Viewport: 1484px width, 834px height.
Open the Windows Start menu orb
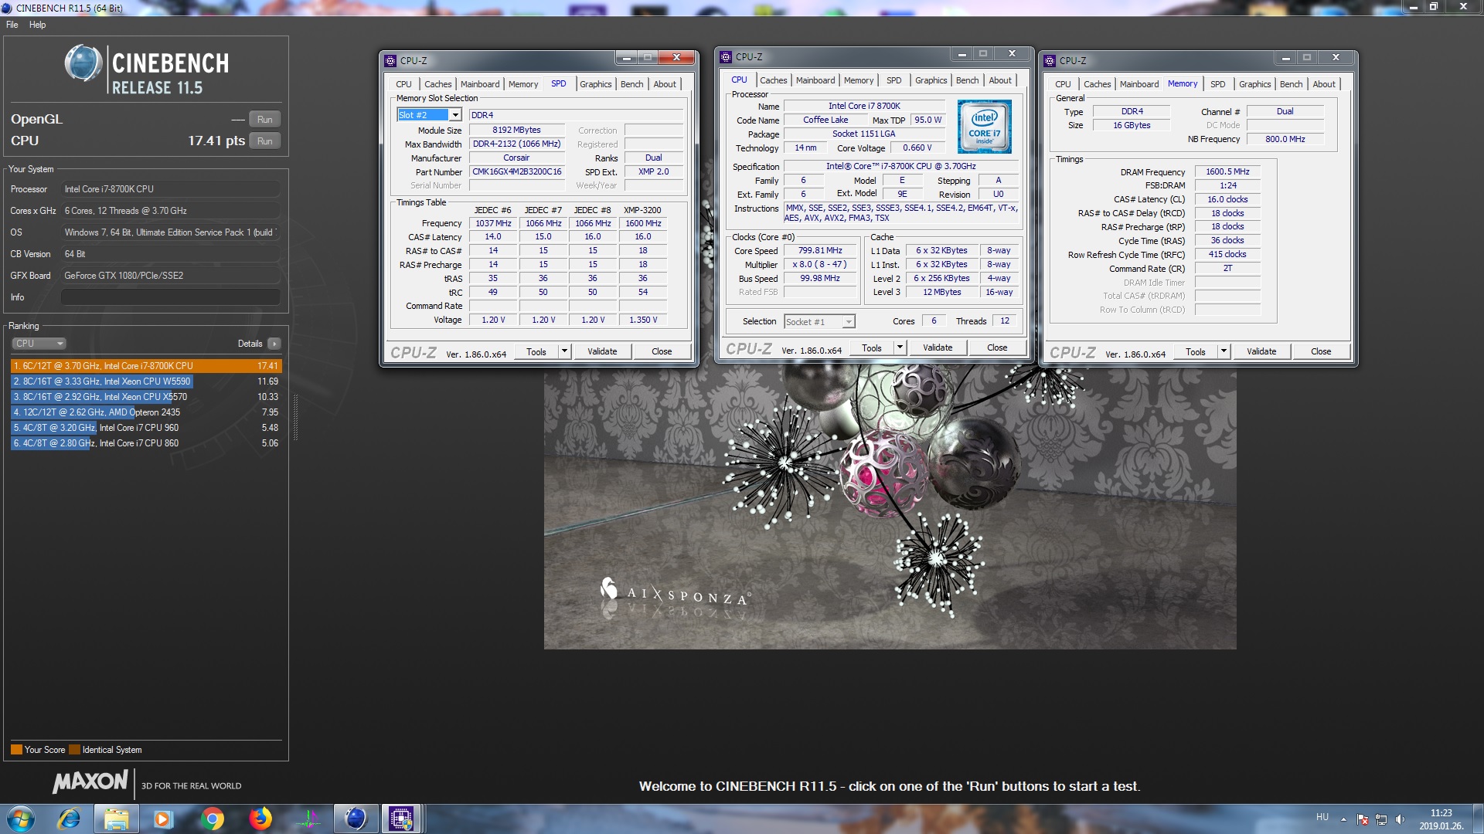[21, 819]
